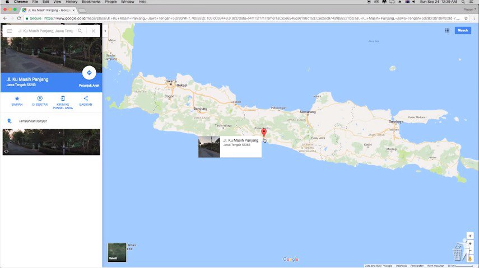Open the Edit menu
Viewport: 479px width, 268px height.
(x=46, y=2)
